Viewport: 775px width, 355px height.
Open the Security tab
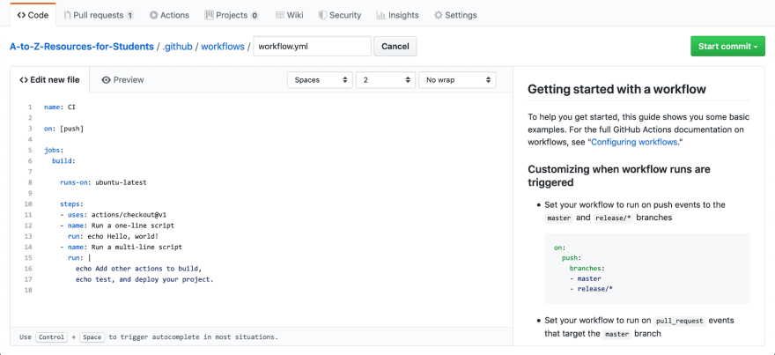tap(340, 15)
